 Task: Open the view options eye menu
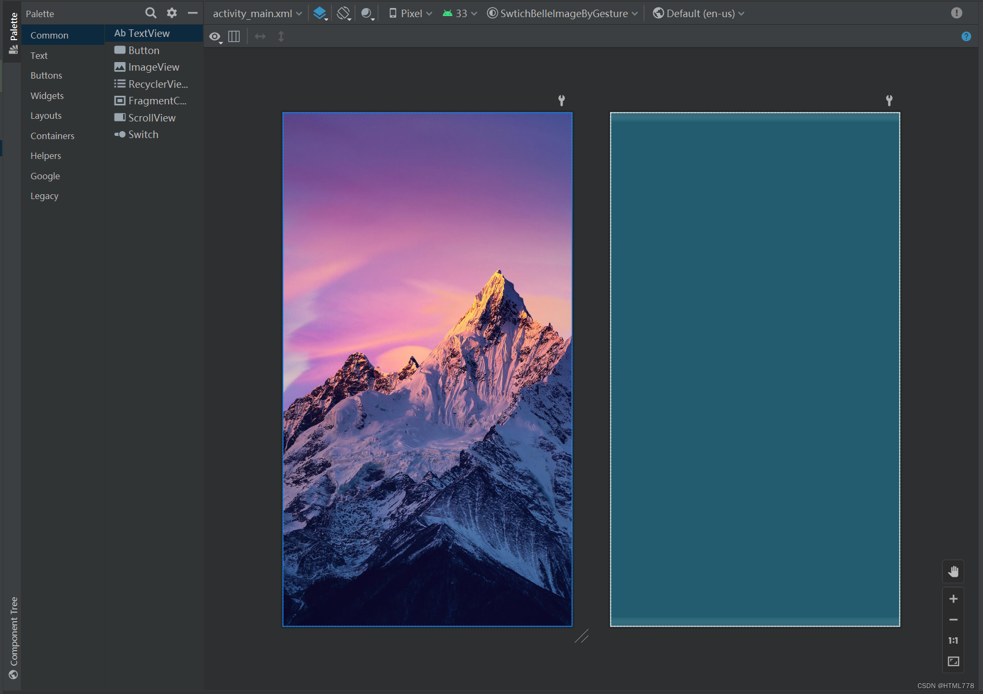click(x=215, y=36)
